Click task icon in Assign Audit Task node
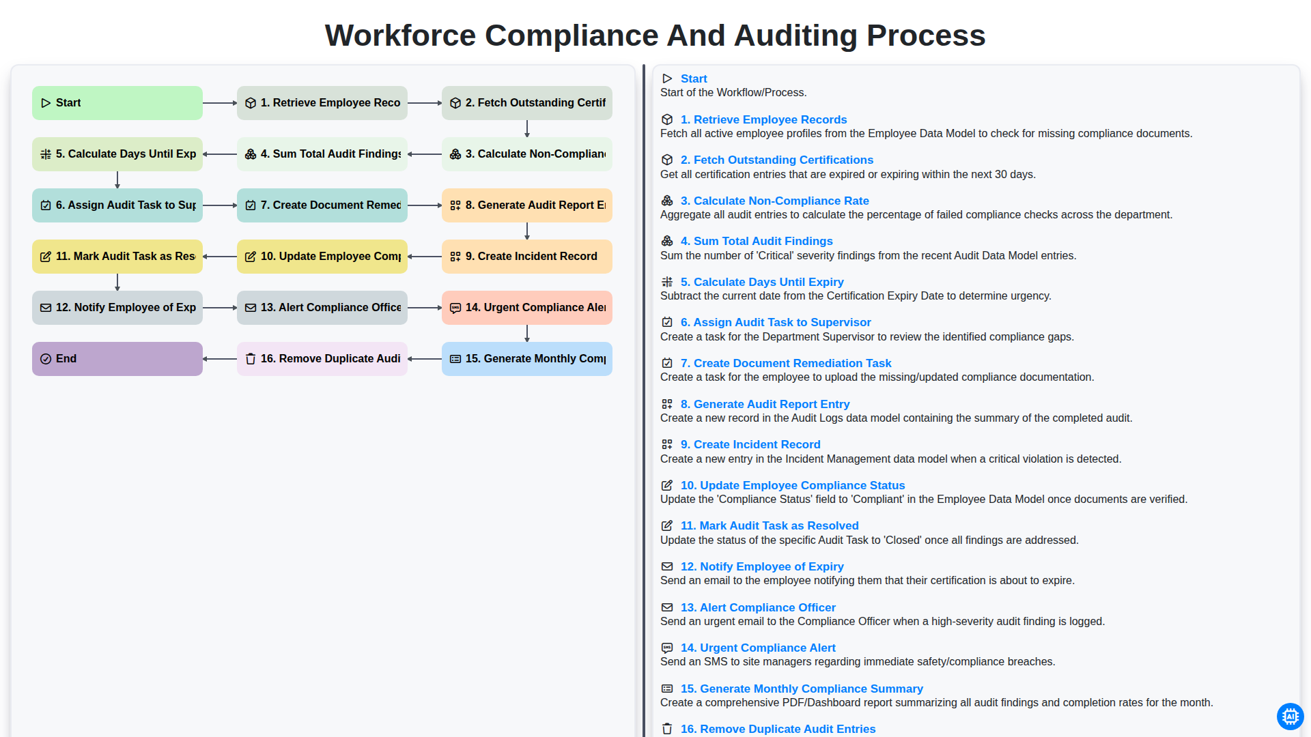Screen dimensions: 1311x737 [x=46, y=205]
